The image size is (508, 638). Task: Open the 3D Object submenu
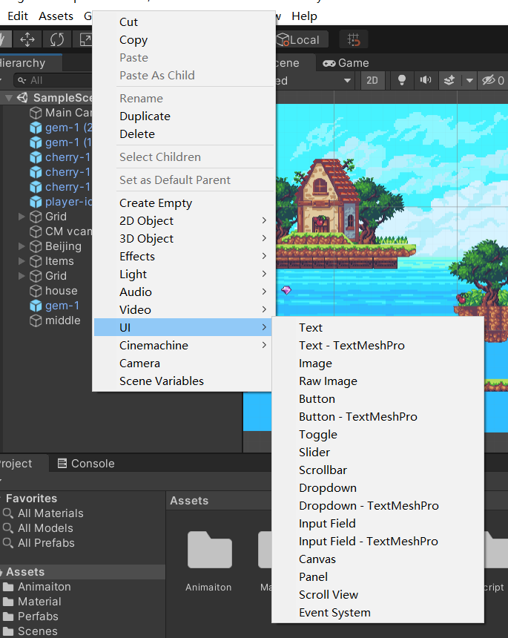[x=184, y=239]
